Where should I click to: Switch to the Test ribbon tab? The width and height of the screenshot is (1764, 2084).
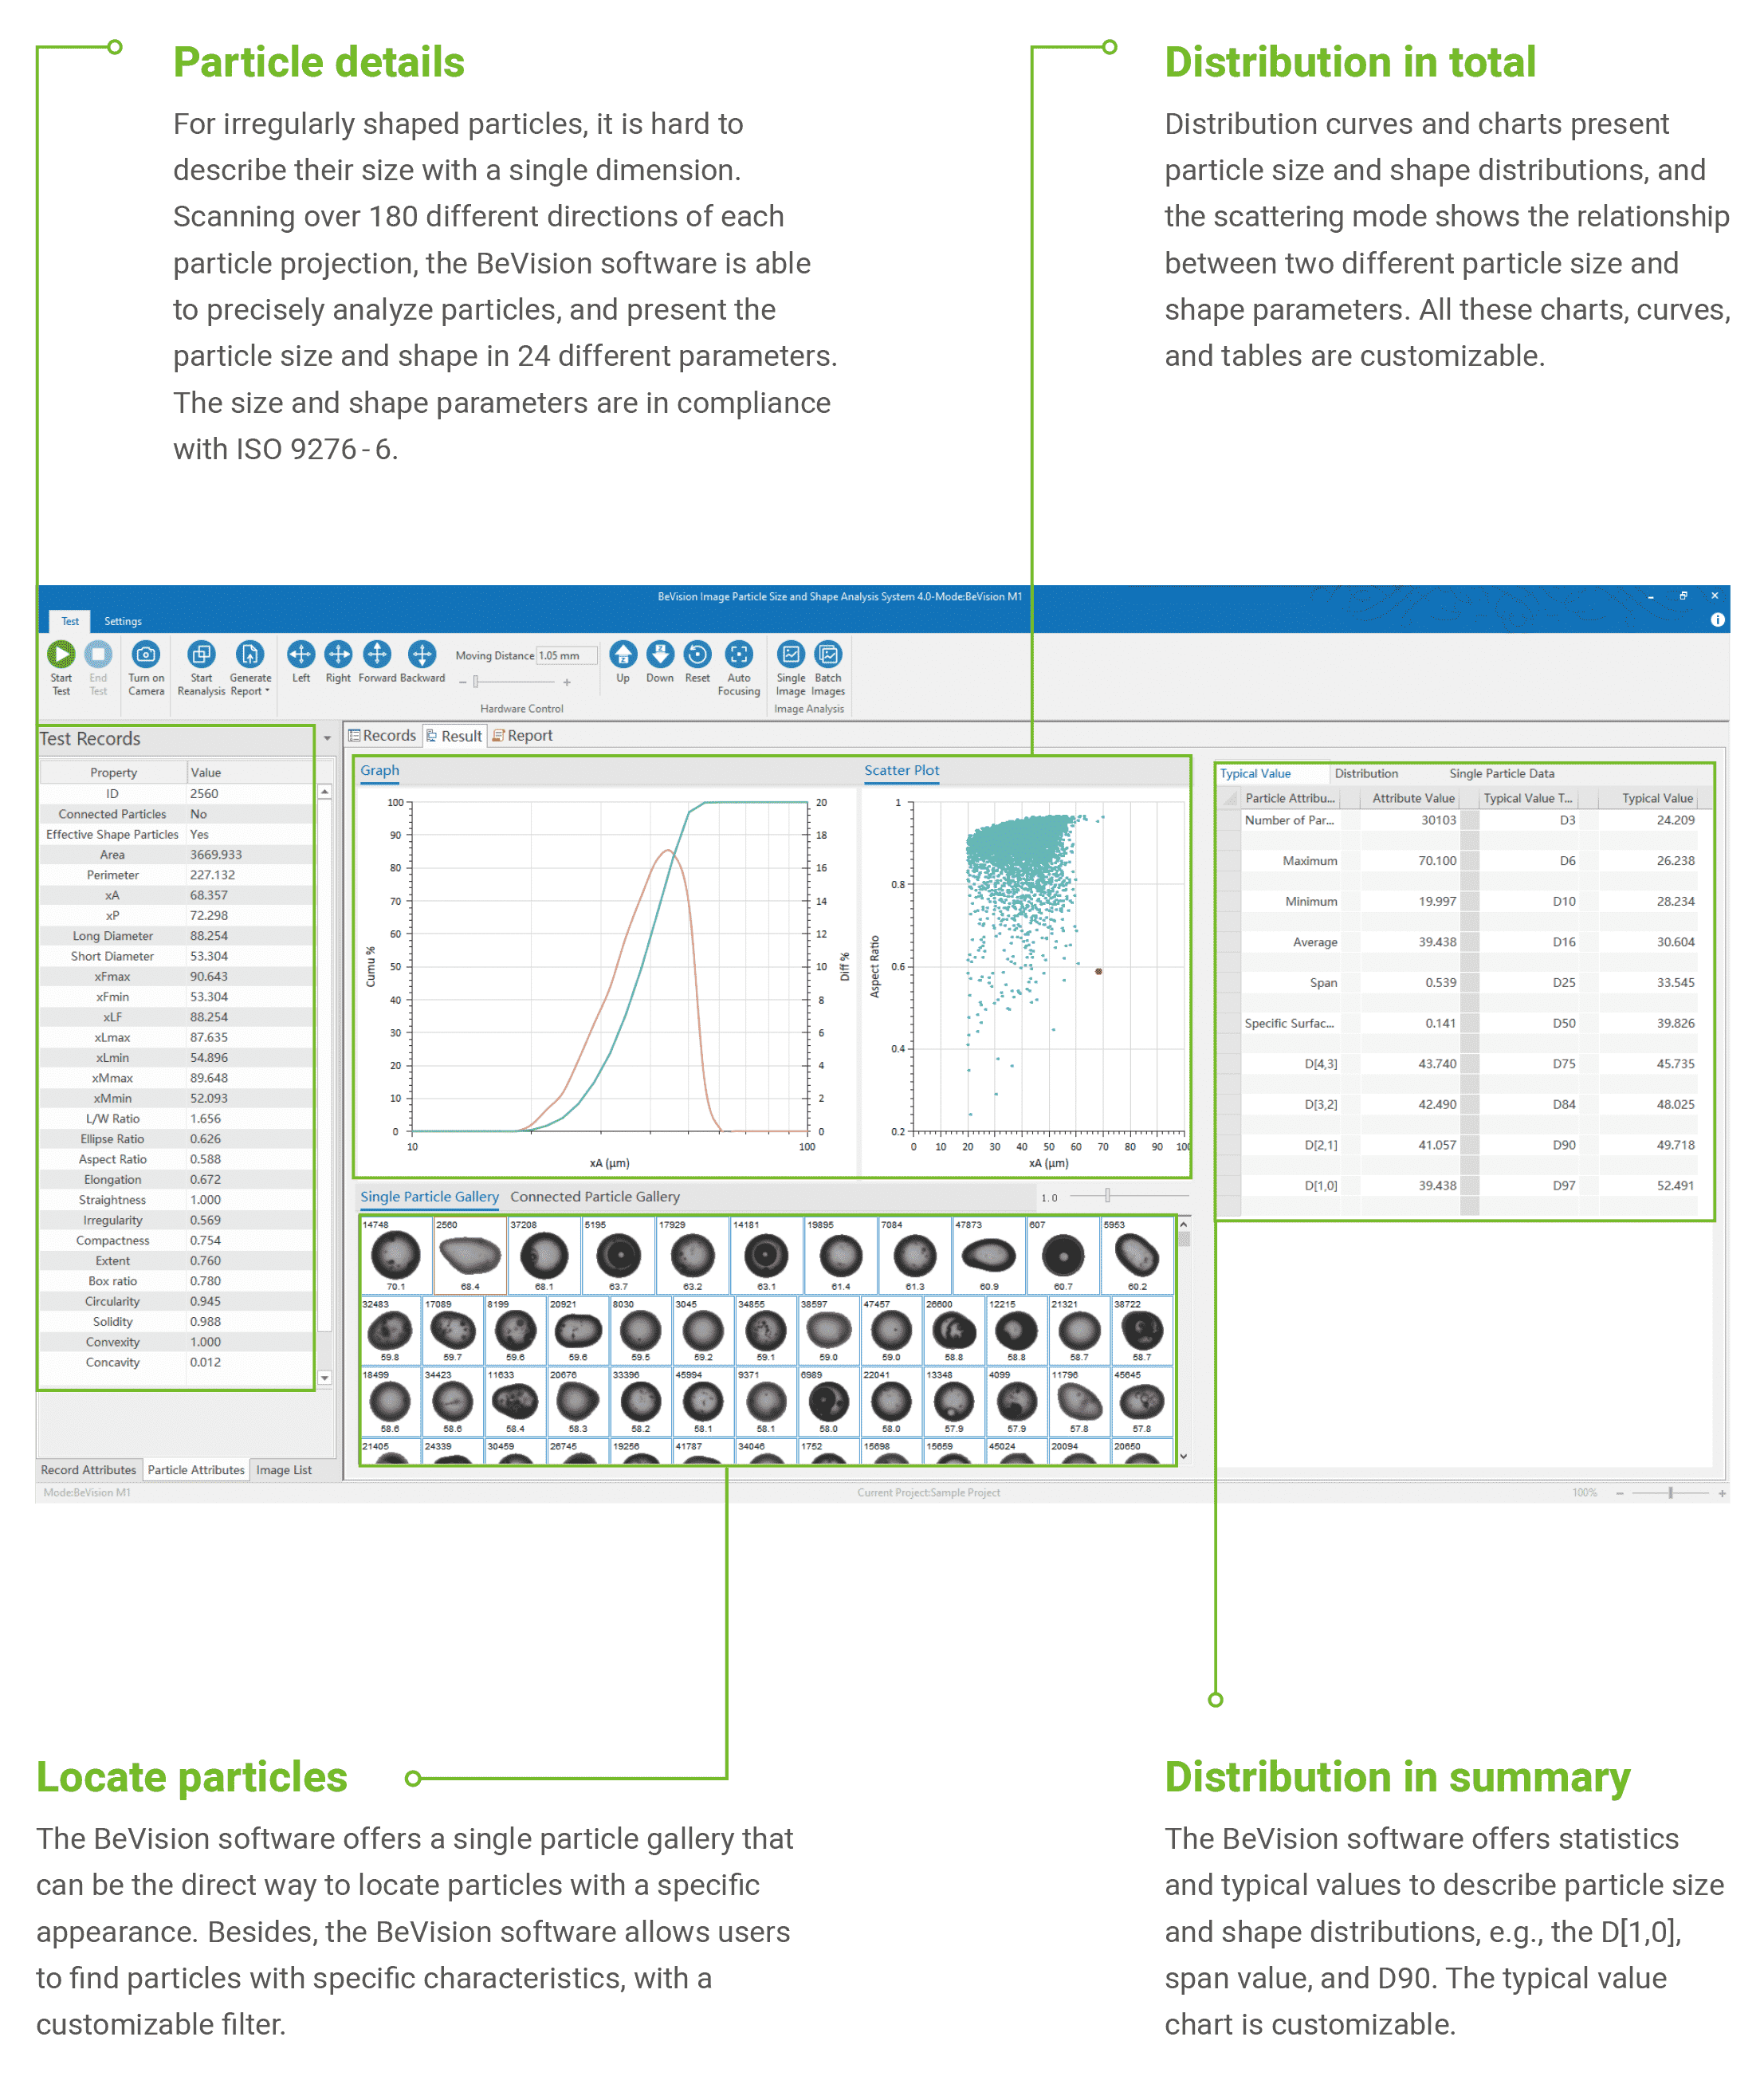pos(70,621)
